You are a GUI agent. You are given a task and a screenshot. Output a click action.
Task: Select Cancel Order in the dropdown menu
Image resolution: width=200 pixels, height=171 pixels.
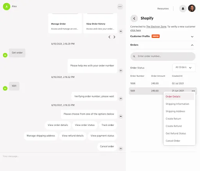point(173,141)
